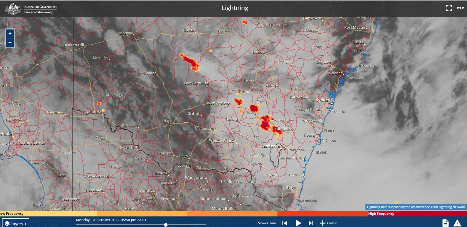467x227 pixels.
Task: Click the Sydney city label
Action: pyautogui.click(x=323, y=100)
